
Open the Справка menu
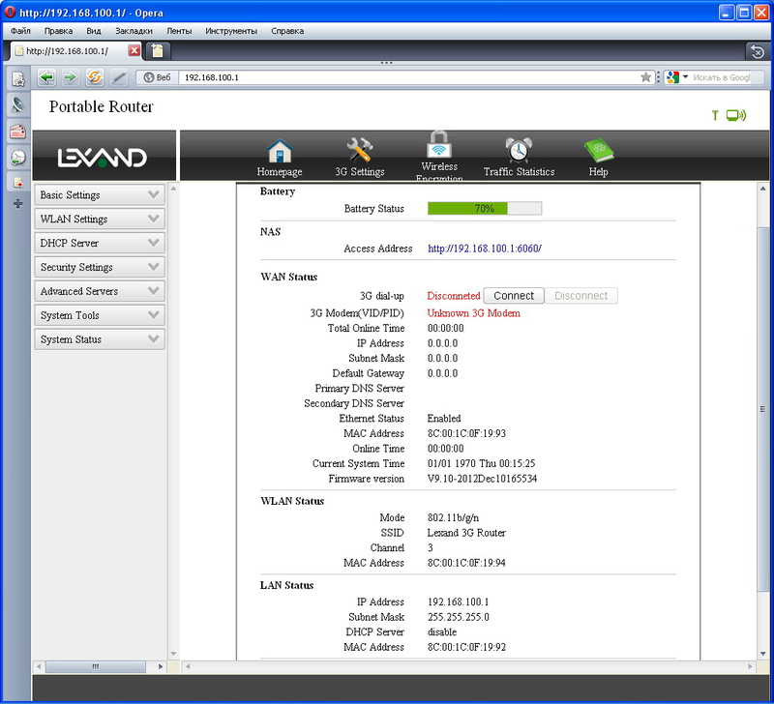pyautogui.click(x=287, y=31)
